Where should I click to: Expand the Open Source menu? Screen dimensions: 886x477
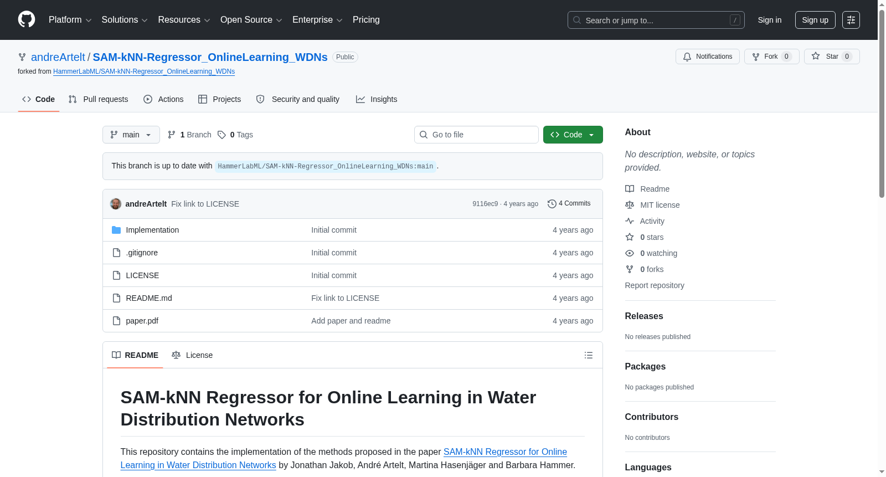coord(251,20)
